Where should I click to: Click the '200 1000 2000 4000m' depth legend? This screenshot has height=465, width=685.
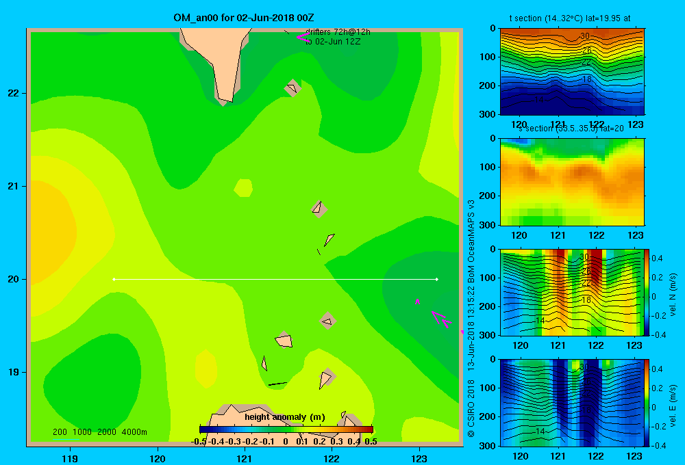99,432
